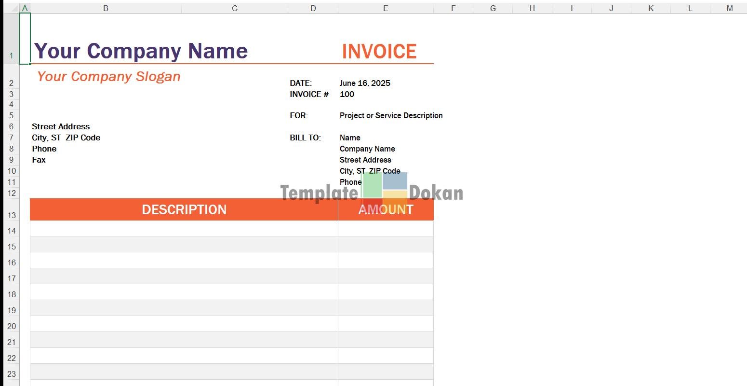Select the BILL TO: label cell

coord(305,138)
